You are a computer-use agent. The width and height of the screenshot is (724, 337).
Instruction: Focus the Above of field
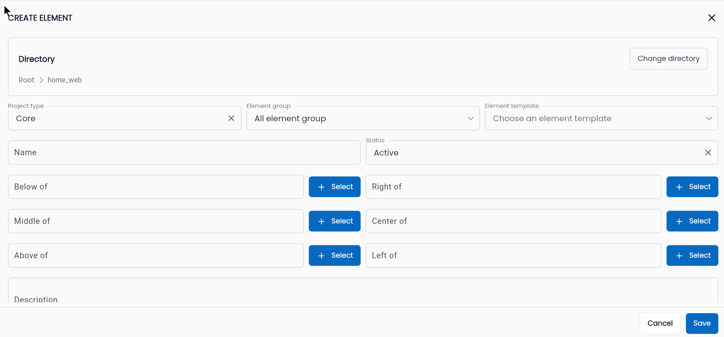coord(156,255)
